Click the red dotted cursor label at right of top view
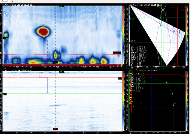Image resolution: width=190 pixels, height=134 pixels. pos(117,52)
